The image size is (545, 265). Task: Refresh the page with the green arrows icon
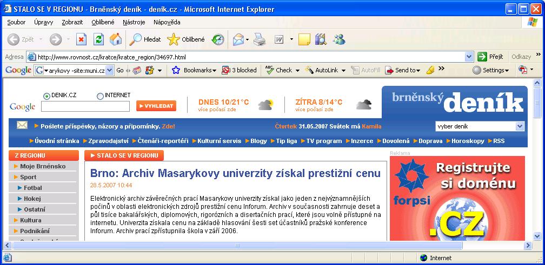[99, 39]
